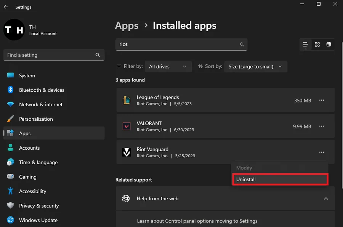This screenshot has width=343, height=227.
Task: Open System settings
Action: click(54, 75)
